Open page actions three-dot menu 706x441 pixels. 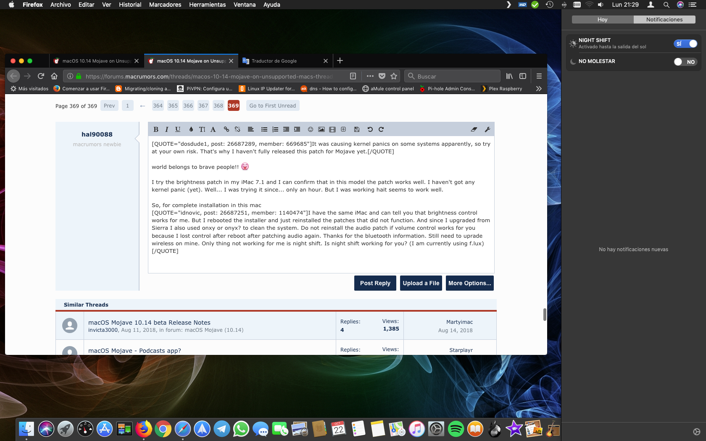pos(370,76)
